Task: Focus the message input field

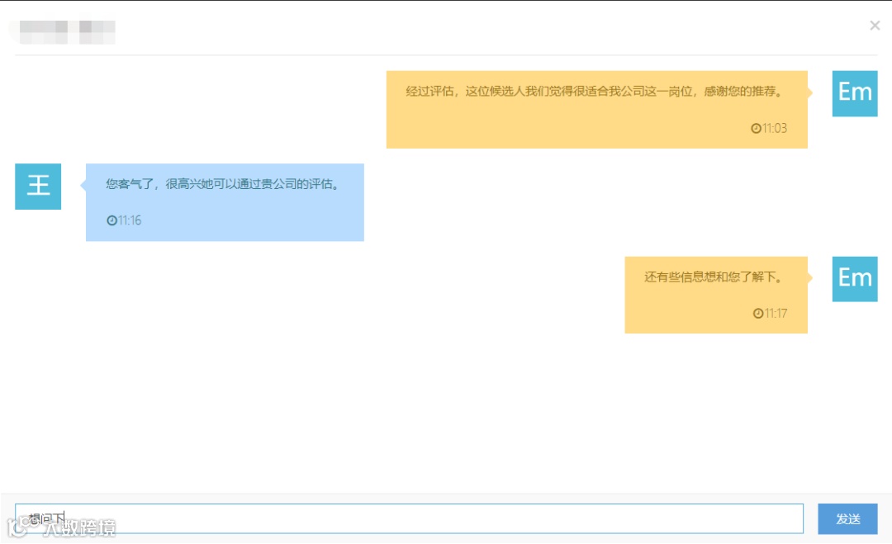Action: pos(409,518)
